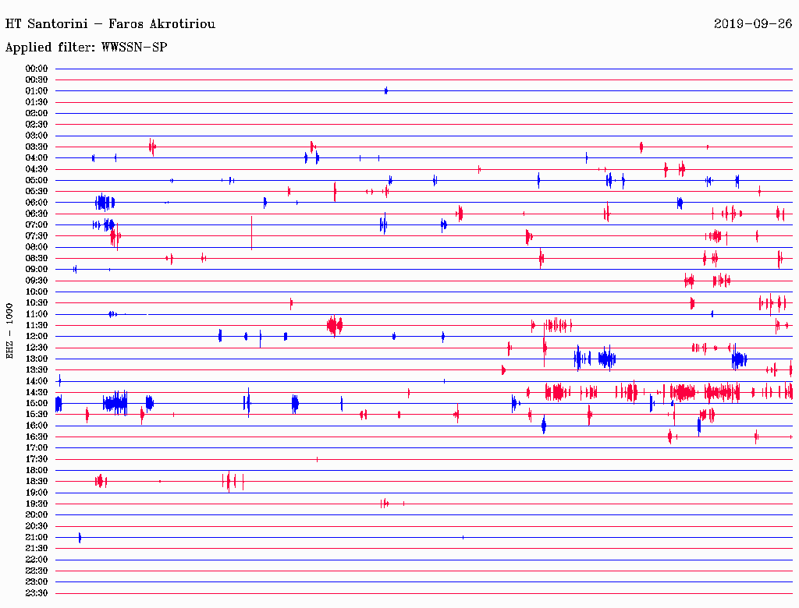Select the 06:30 time label
This screenshot has width=799, height=608.
coord(37,214)
